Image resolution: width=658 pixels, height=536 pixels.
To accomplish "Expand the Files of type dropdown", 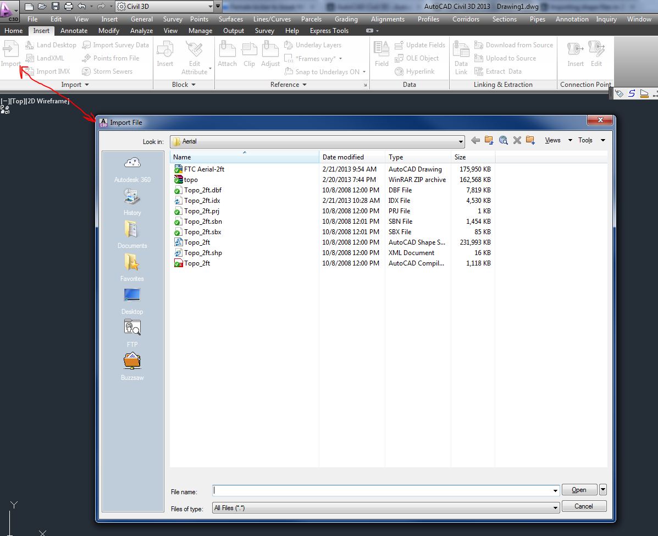I will pyautogui.click(x=556, y=507).
